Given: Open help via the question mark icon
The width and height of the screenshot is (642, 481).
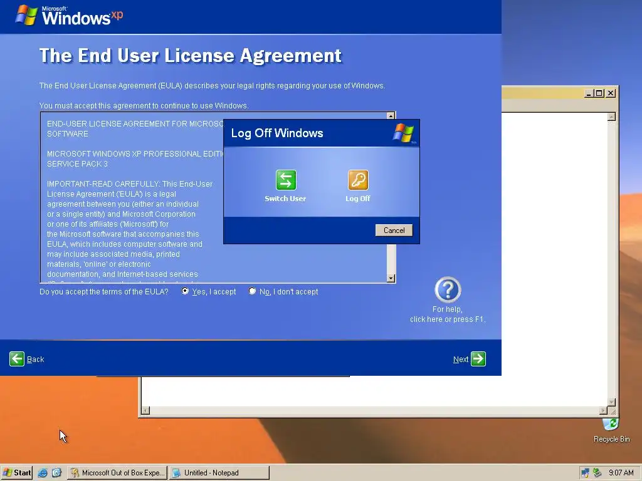Looking at the screenshot, I should pyautogui.click(x=448, y=289).
